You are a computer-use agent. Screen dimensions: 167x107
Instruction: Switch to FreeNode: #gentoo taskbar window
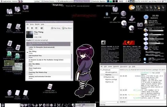point(98,1)
